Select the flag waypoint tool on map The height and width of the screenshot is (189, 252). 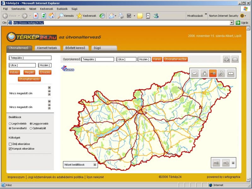click(x=221, y=73)
